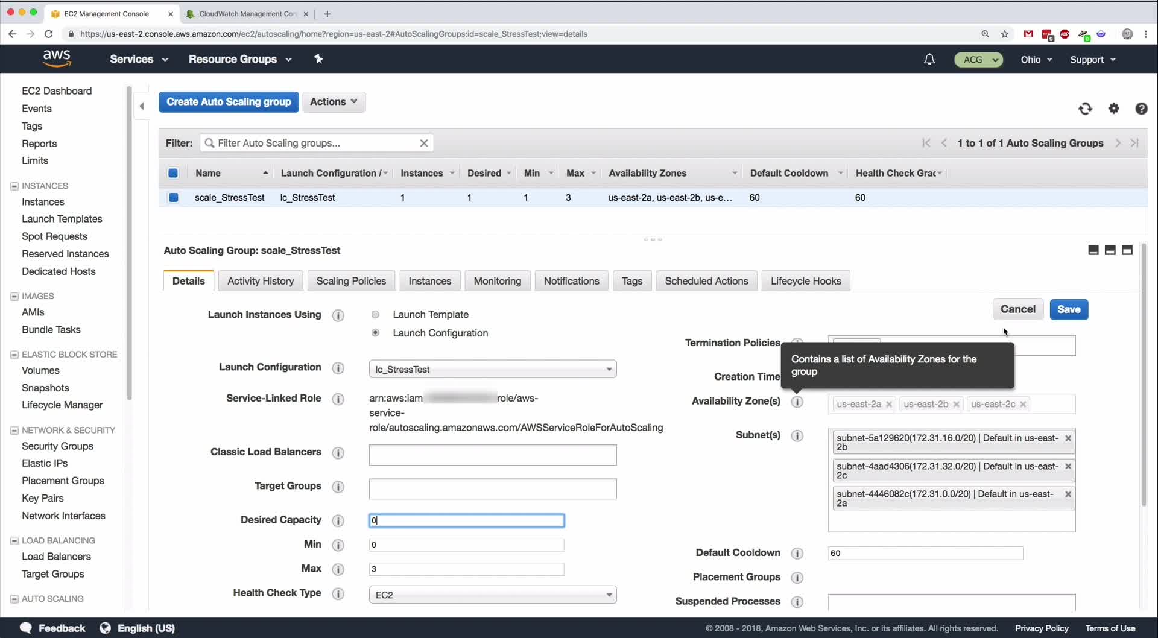Toggle the scale_StressTest row checkbox
This screenshot has width=1158, height=638.
click(174, 197)
